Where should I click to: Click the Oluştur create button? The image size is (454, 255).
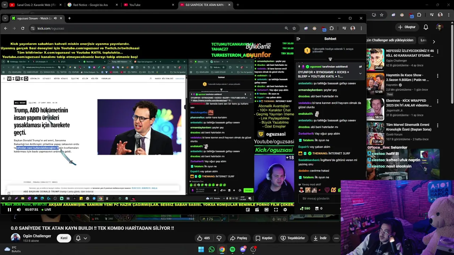(406, 27)
